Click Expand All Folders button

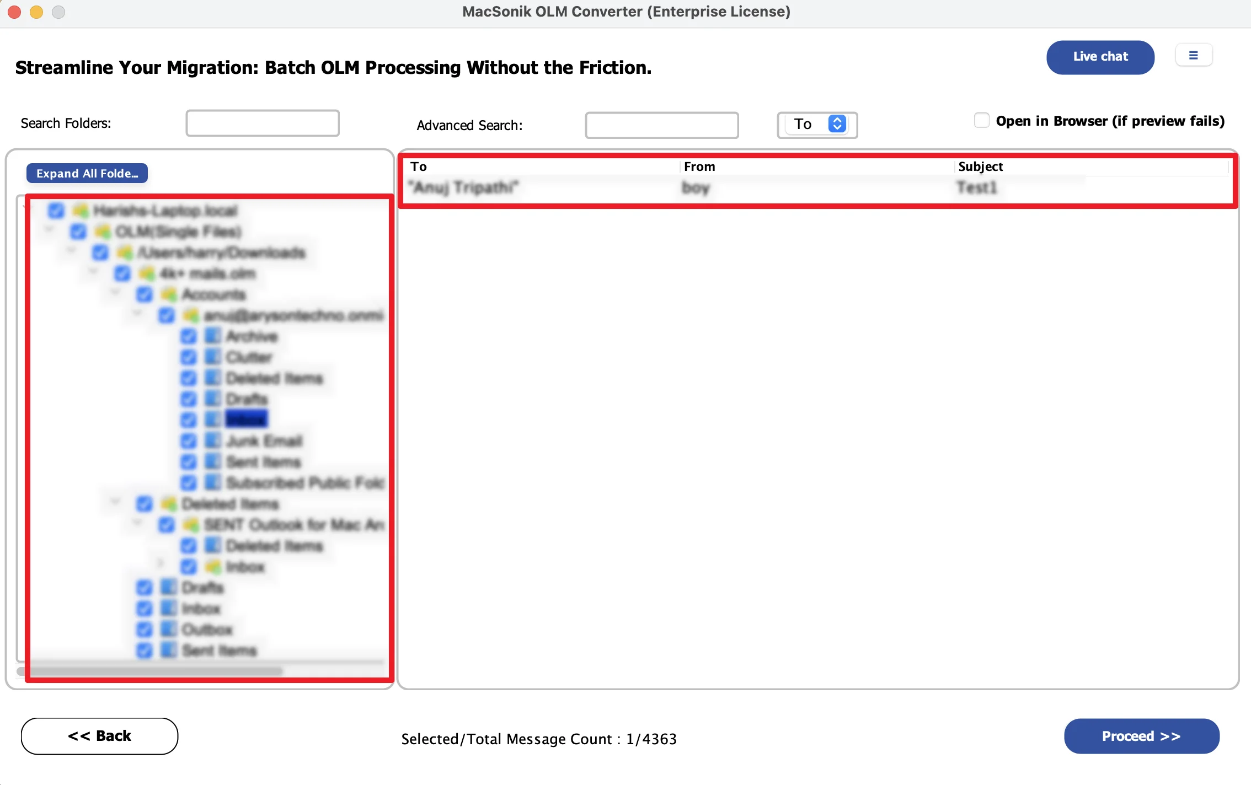87,173
